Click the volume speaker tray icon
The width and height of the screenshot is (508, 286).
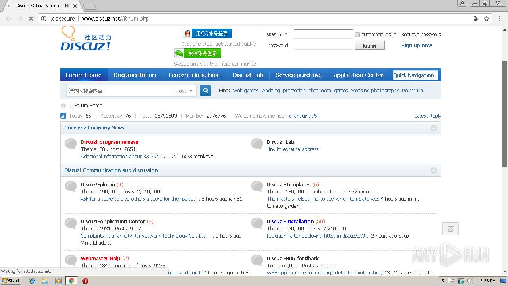pyautogui.click(x=470, y=281)
